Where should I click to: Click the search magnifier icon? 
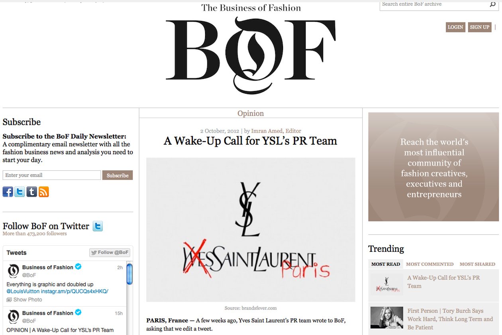click(x=492, y=4)
